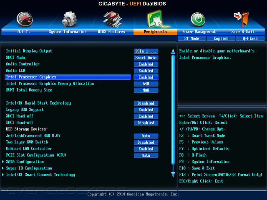
Task: Select the XHCI Mode row label
Action: tap(15, 57)
